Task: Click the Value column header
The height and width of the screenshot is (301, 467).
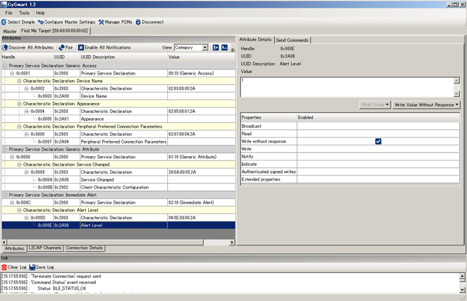Action: pyautogui.click(x=201, y=57)
